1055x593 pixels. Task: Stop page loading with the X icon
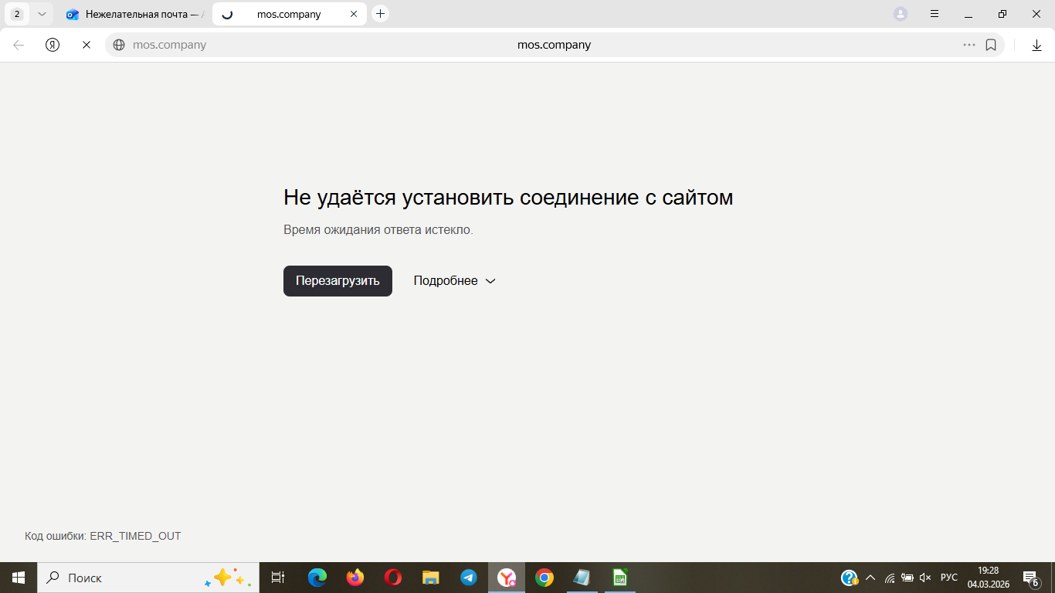[87, 45]
